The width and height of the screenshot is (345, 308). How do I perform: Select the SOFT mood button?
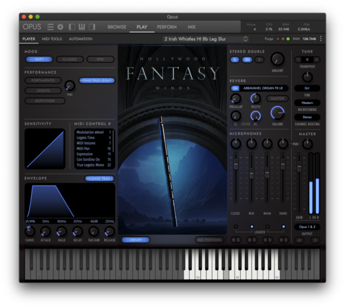click(x=39, y=59)
